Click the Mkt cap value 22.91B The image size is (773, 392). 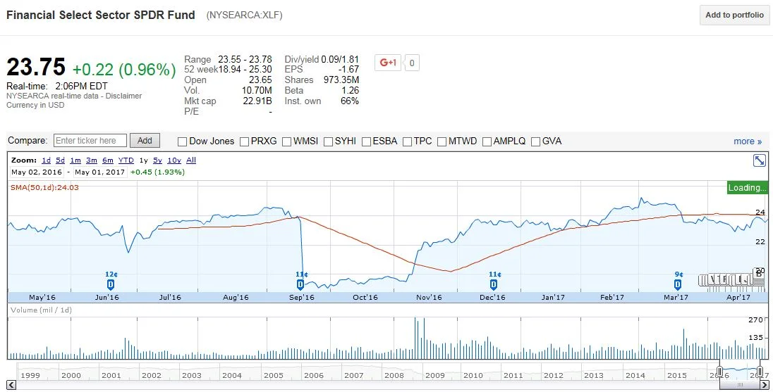pos(257,101)
